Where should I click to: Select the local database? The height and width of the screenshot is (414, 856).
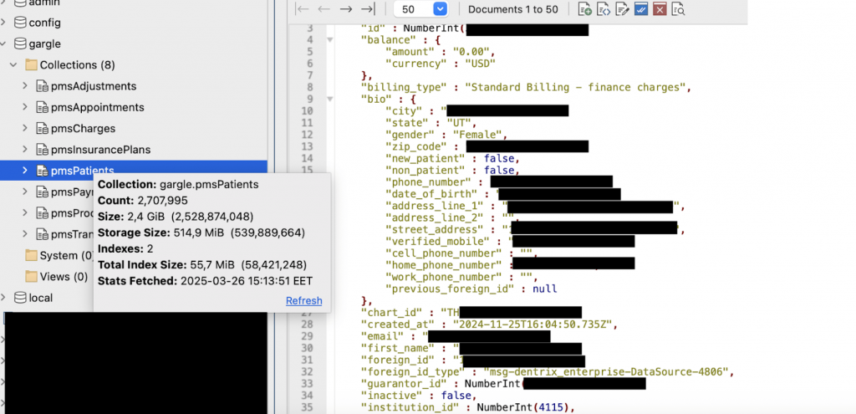[40, 298]
